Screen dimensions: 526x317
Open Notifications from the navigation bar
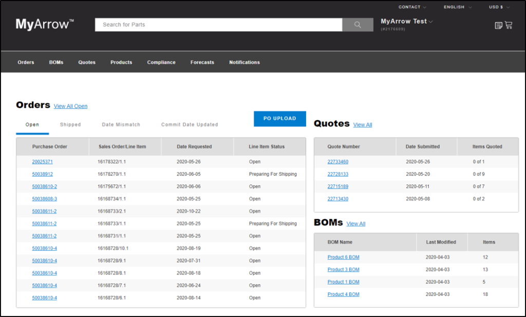click(x=245, y=62)
